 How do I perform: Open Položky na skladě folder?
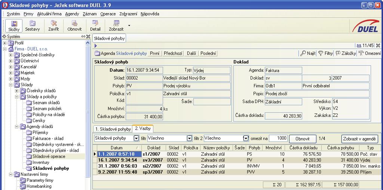click(49, 115)
